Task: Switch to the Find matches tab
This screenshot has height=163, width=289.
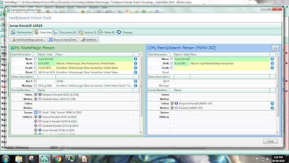Action: tap(21, 32)
